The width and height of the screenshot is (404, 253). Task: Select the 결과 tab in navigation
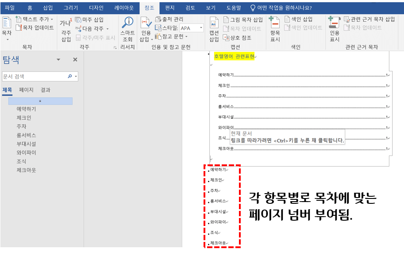click(x=45, y=90)
